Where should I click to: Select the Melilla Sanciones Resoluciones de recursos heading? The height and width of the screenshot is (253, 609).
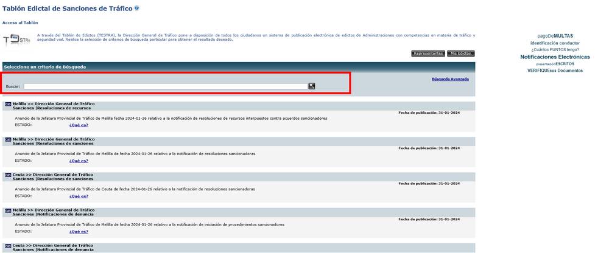54,106
